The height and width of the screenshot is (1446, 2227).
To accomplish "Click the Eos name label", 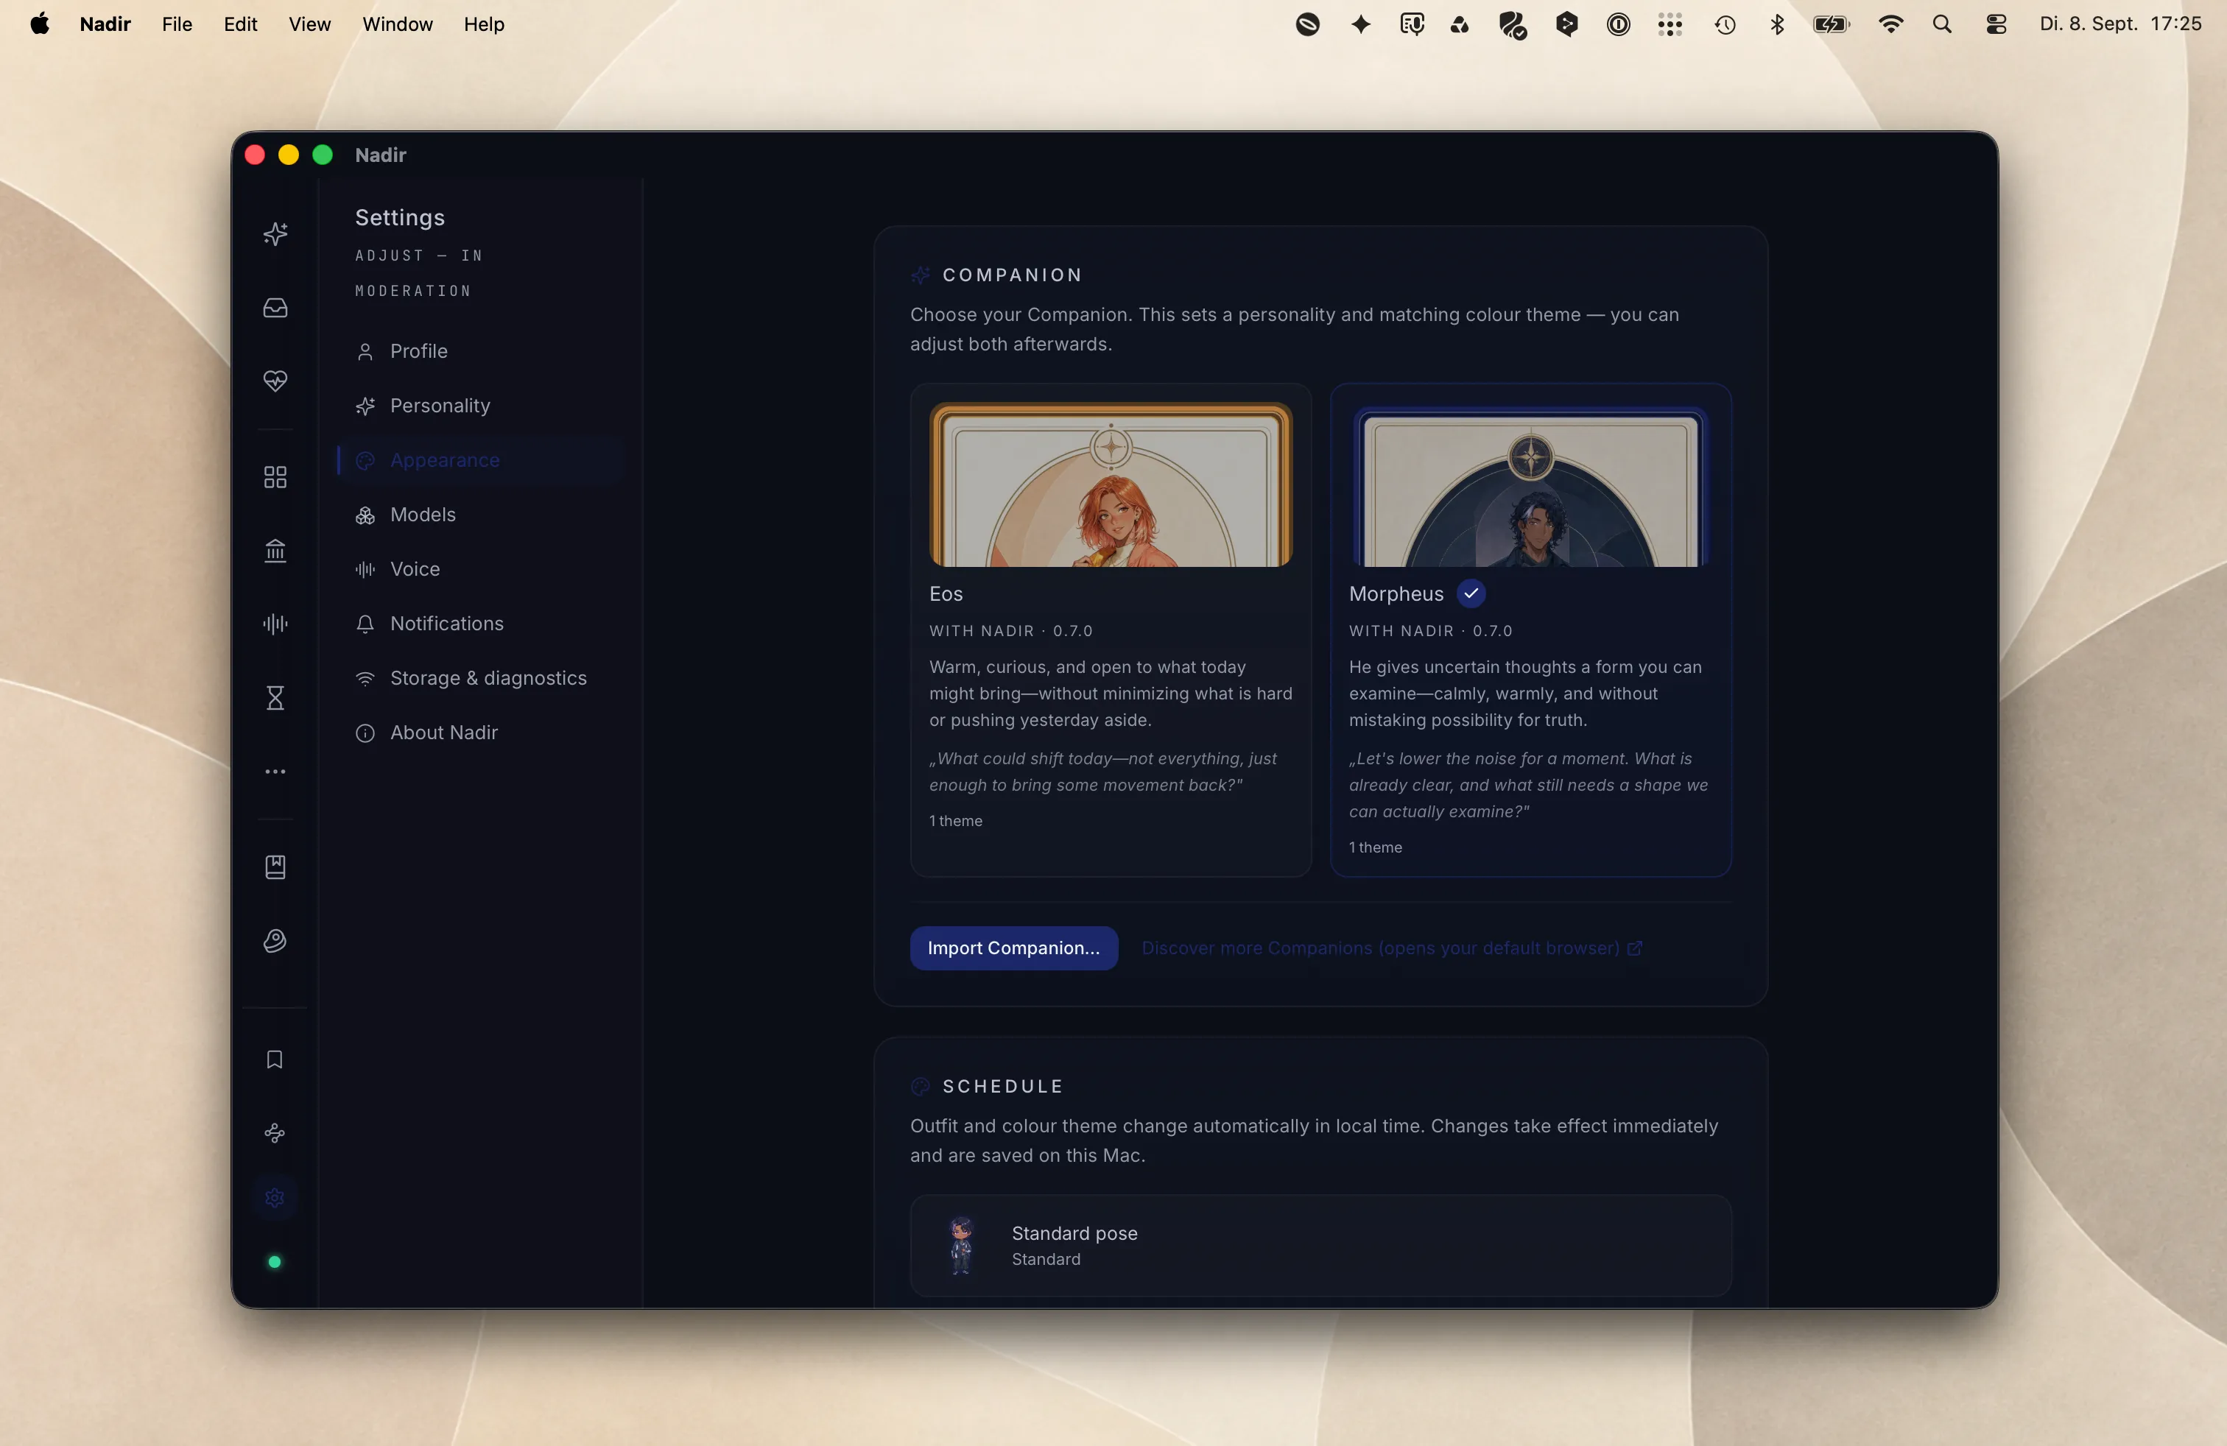I will pos(946,594).
